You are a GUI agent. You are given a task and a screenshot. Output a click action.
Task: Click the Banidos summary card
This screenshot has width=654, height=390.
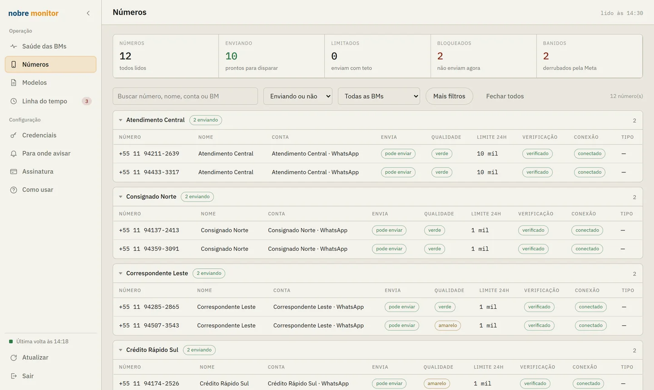(x=590, y=56)
